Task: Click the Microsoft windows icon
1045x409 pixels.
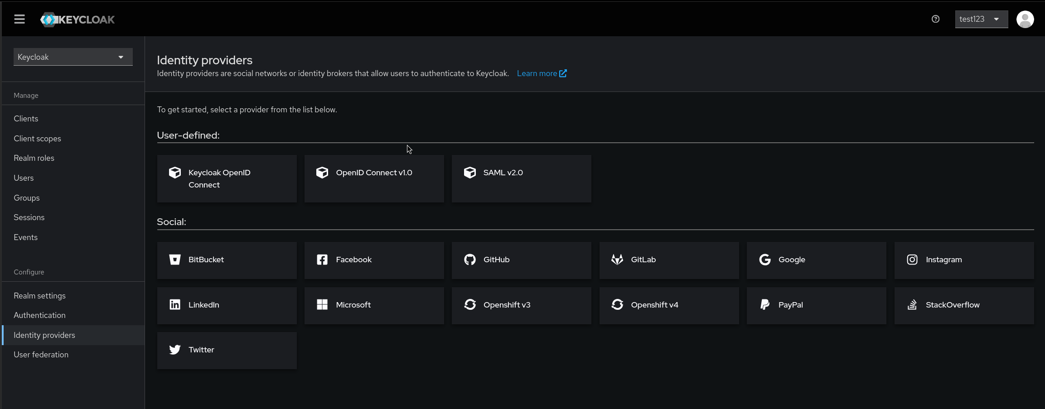Action: click(322, 304)
